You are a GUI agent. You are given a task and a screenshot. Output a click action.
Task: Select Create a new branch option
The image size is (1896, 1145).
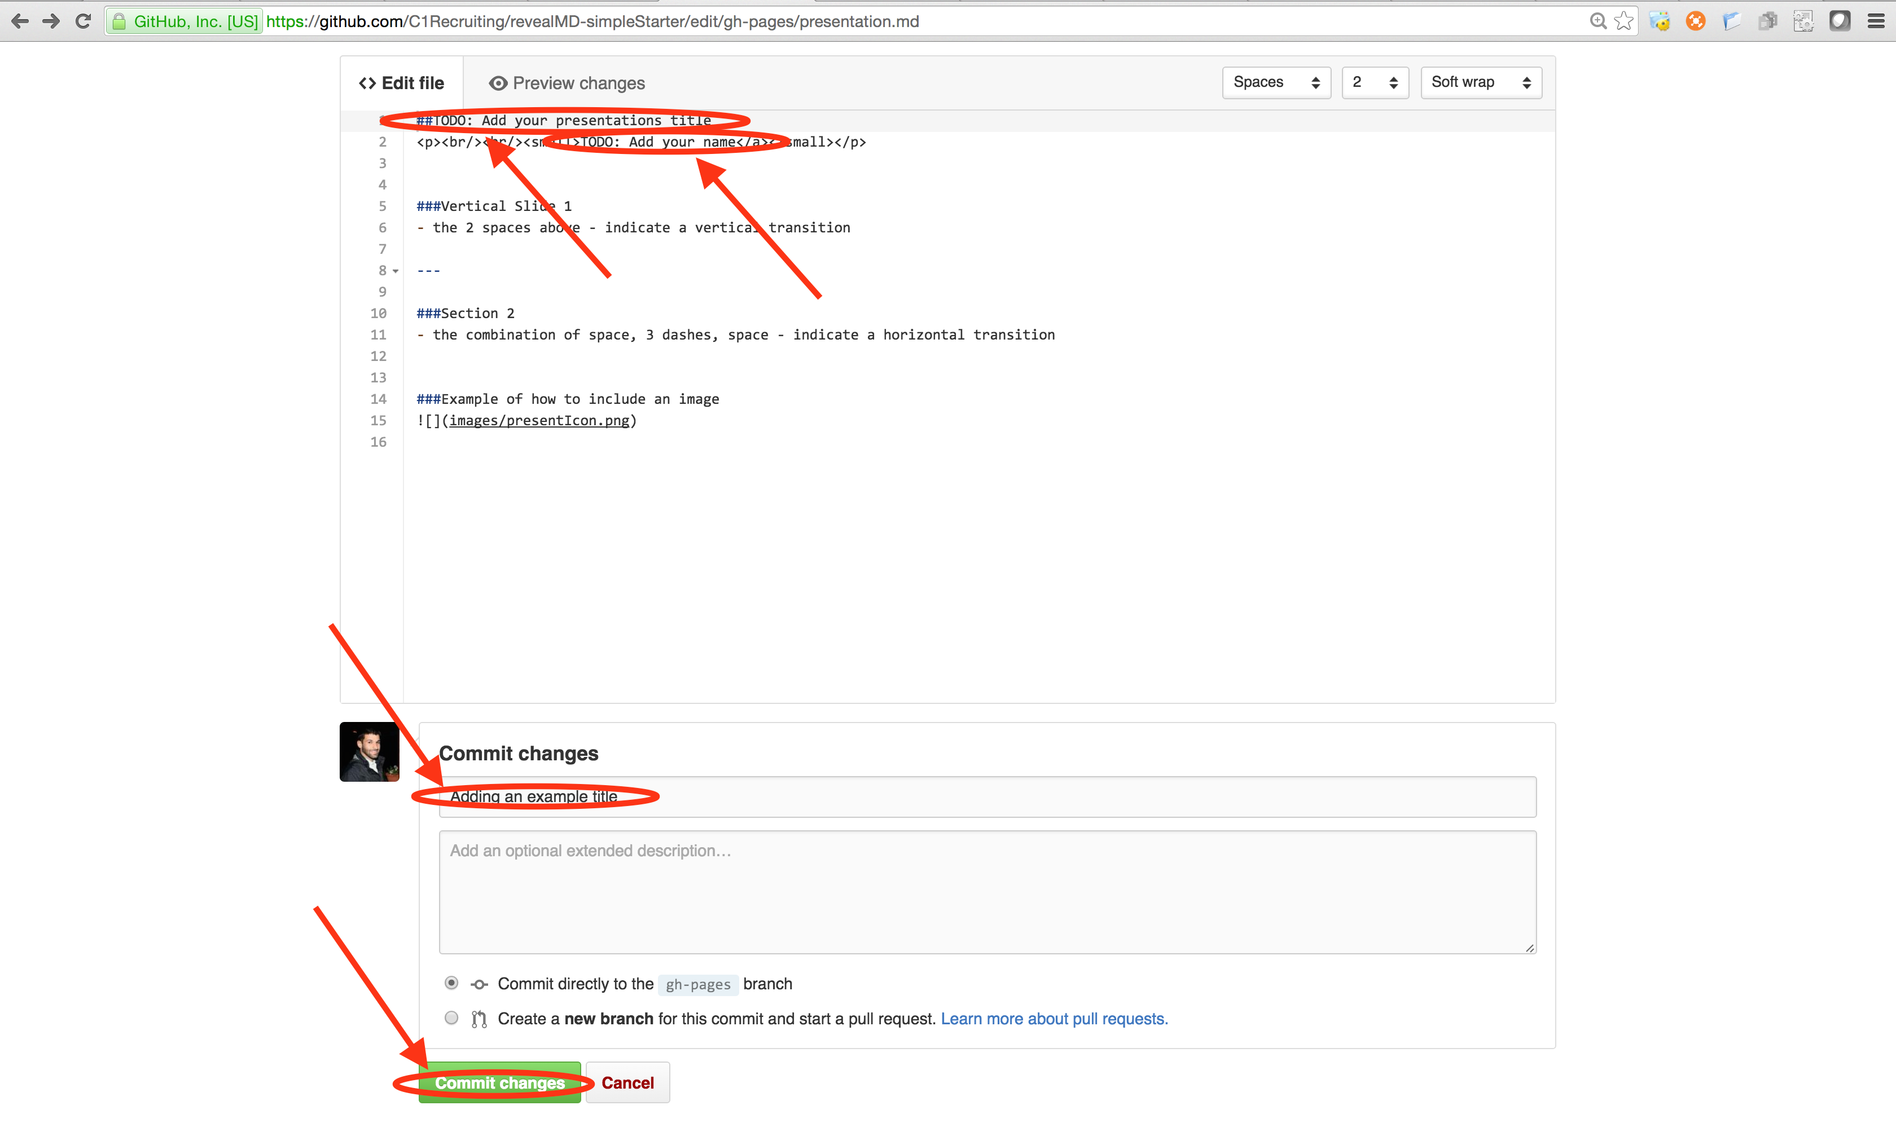[451, 1018]
